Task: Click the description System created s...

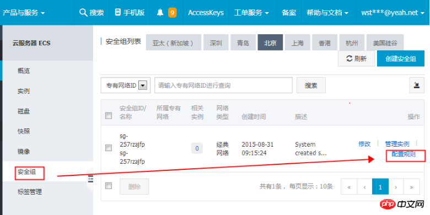Action: point(311,149)
